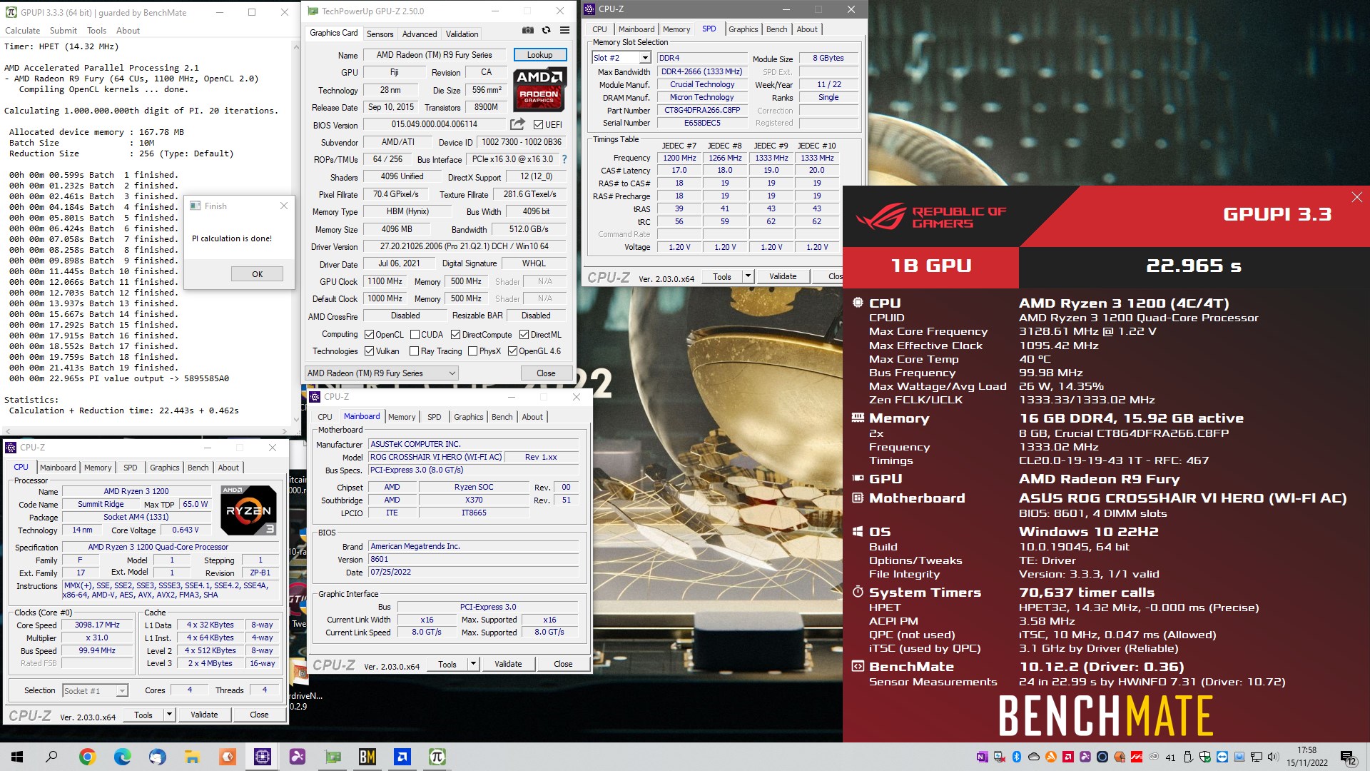Open the Windows Start menu

tap(17, 757)
